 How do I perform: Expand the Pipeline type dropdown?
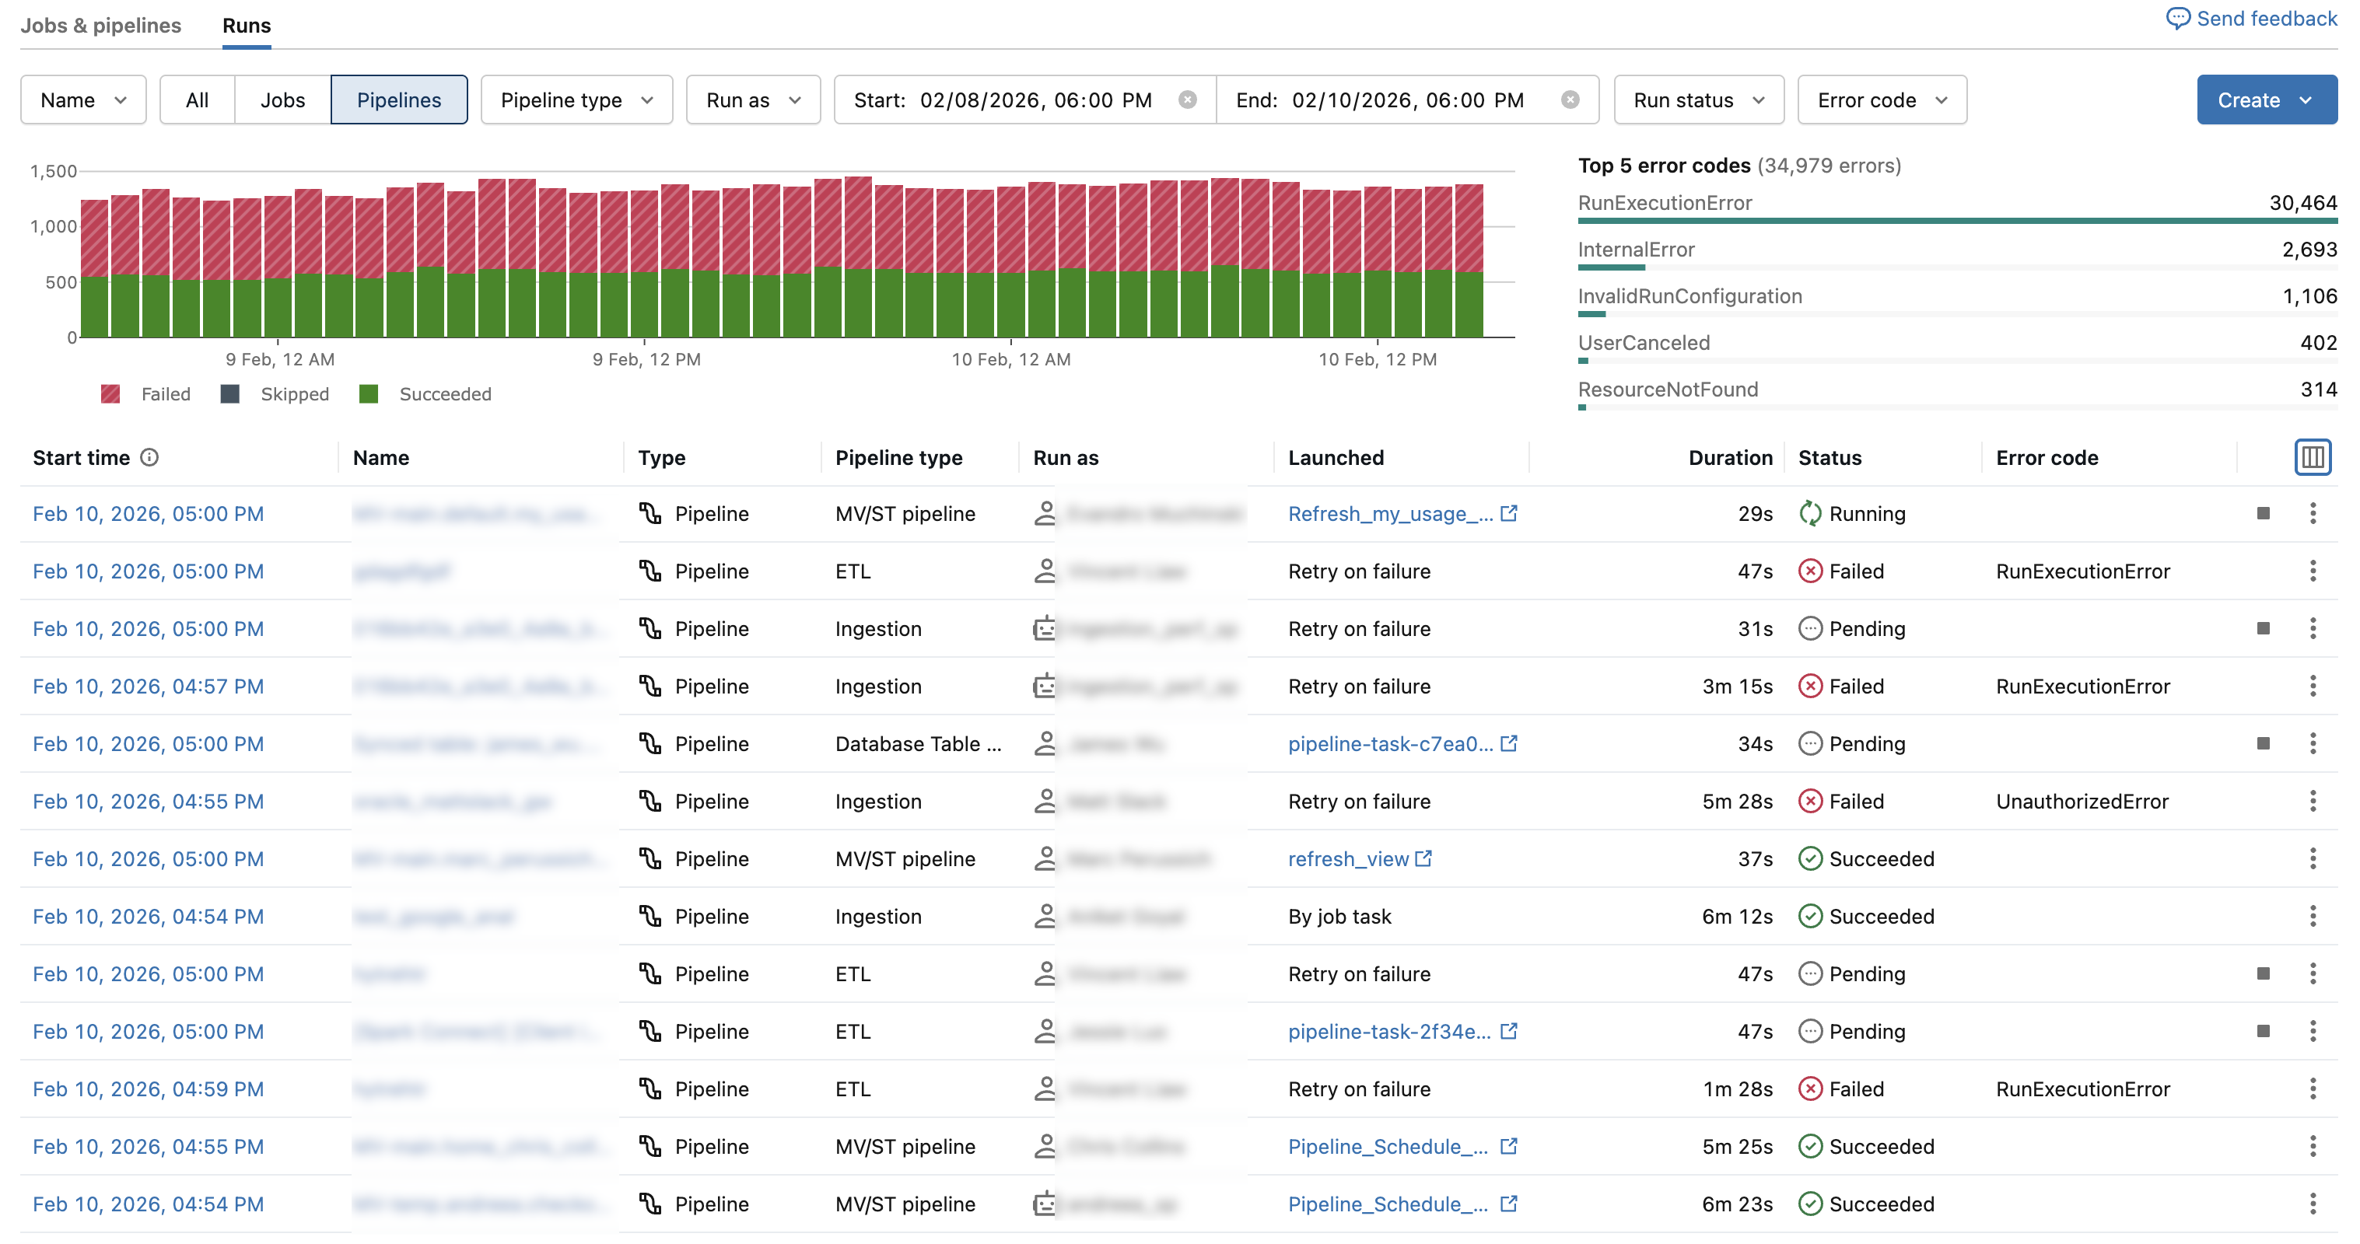(x=576, y=100)
